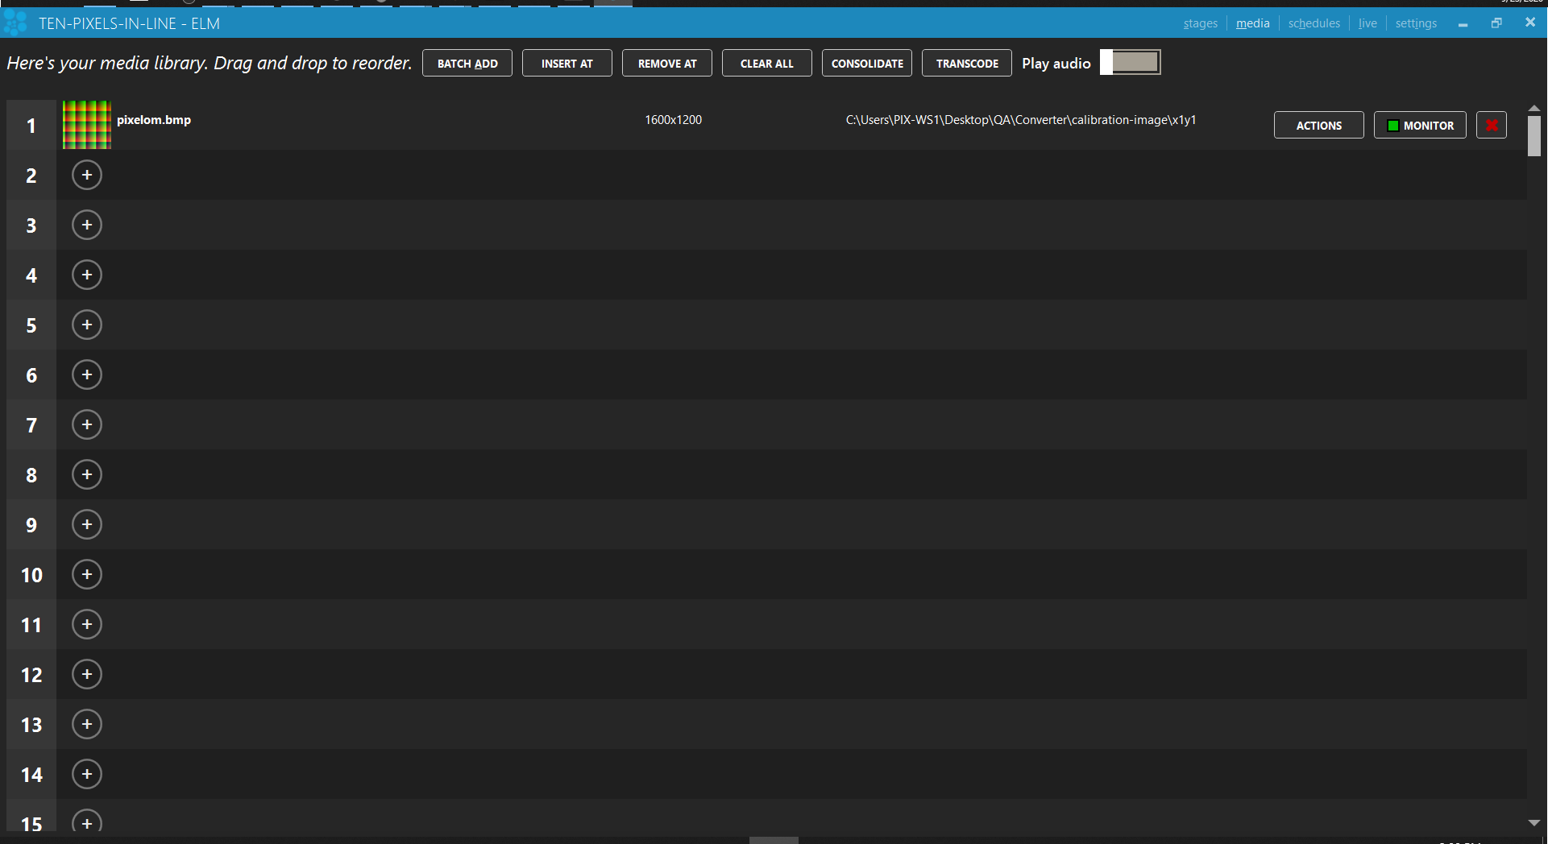Add media to slot 5
The width and height of the screenshot is (1548, 844).
(x=86, y=325)
